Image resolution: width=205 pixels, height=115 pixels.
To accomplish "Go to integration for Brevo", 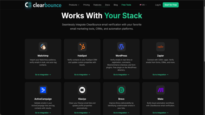I will click(121, 113).
